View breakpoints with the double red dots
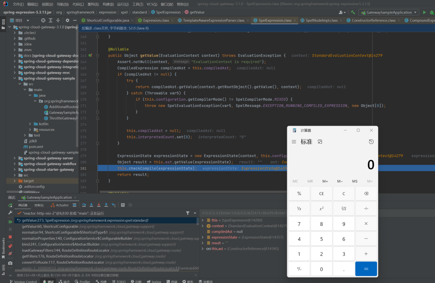 click(10, 246)
